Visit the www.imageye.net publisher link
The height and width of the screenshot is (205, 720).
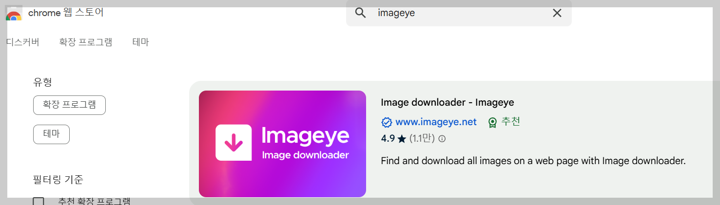tap(436, 122)
